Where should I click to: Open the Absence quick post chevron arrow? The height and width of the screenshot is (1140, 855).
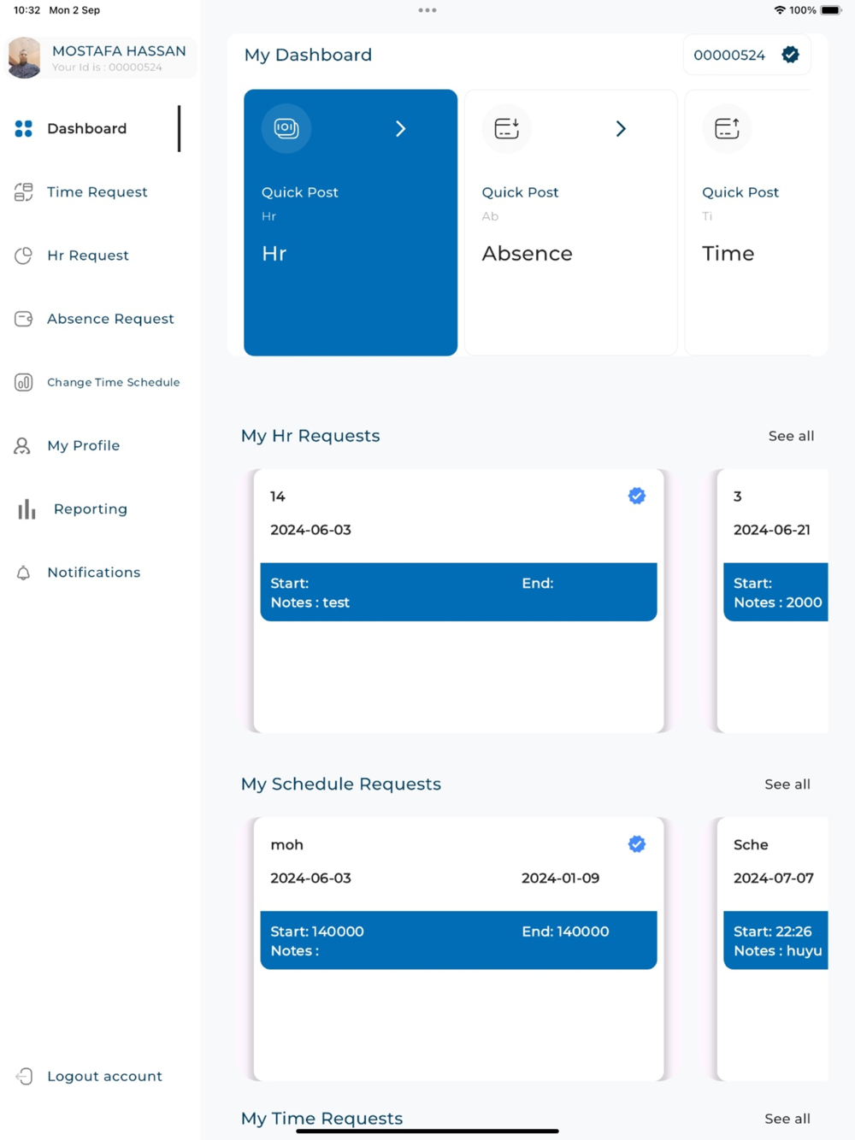[622, 128]
